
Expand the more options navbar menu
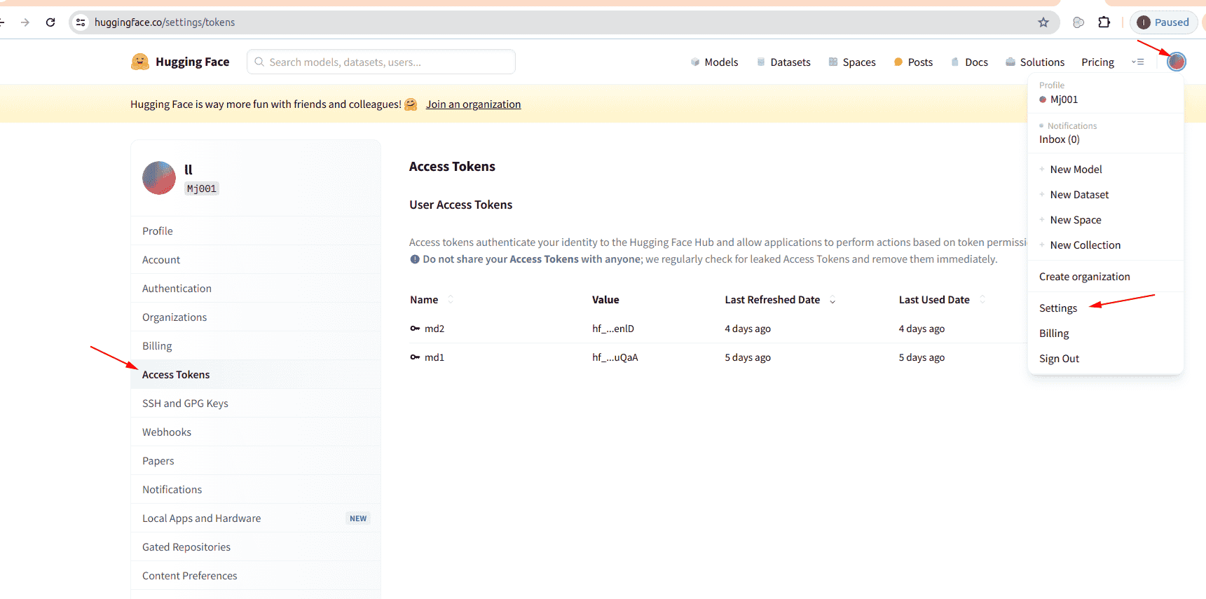1138,62
